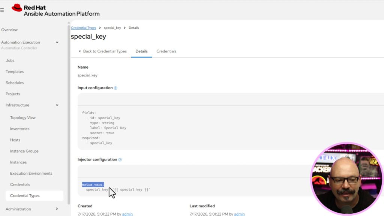Click back arrow beside Credential Types
Screen dimensions: 384x216
pyautogui.click(x=79, y=51)
